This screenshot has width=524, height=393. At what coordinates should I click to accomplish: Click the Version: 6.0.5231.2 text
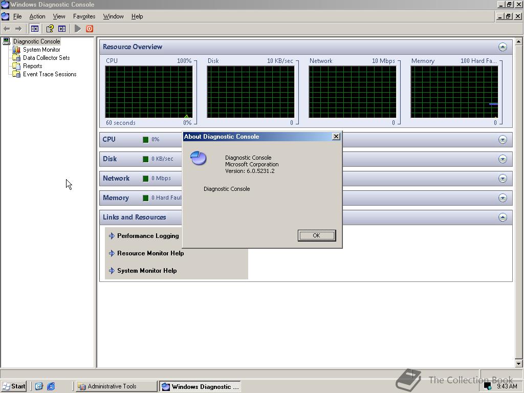(x=250, y=171)
